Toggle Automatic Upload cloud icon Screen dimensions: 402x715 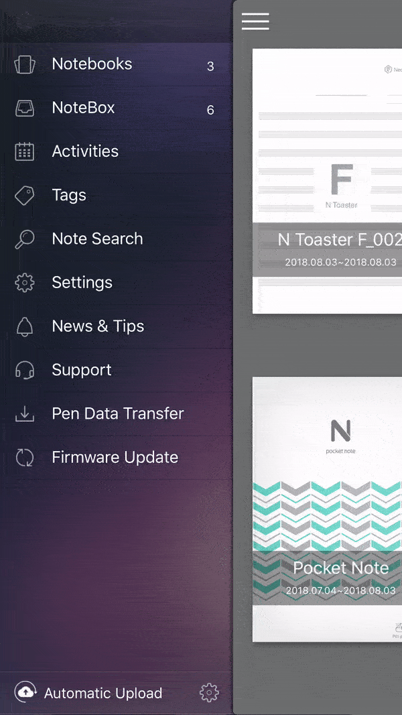(25, 692)
